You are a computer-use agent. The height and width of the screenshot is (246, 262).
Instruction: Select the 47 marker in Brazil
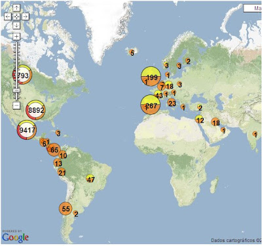(x=90, y=178)
